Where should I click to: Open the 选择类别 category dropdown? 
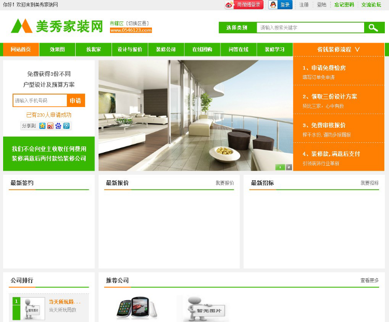(x=237, y=28)
